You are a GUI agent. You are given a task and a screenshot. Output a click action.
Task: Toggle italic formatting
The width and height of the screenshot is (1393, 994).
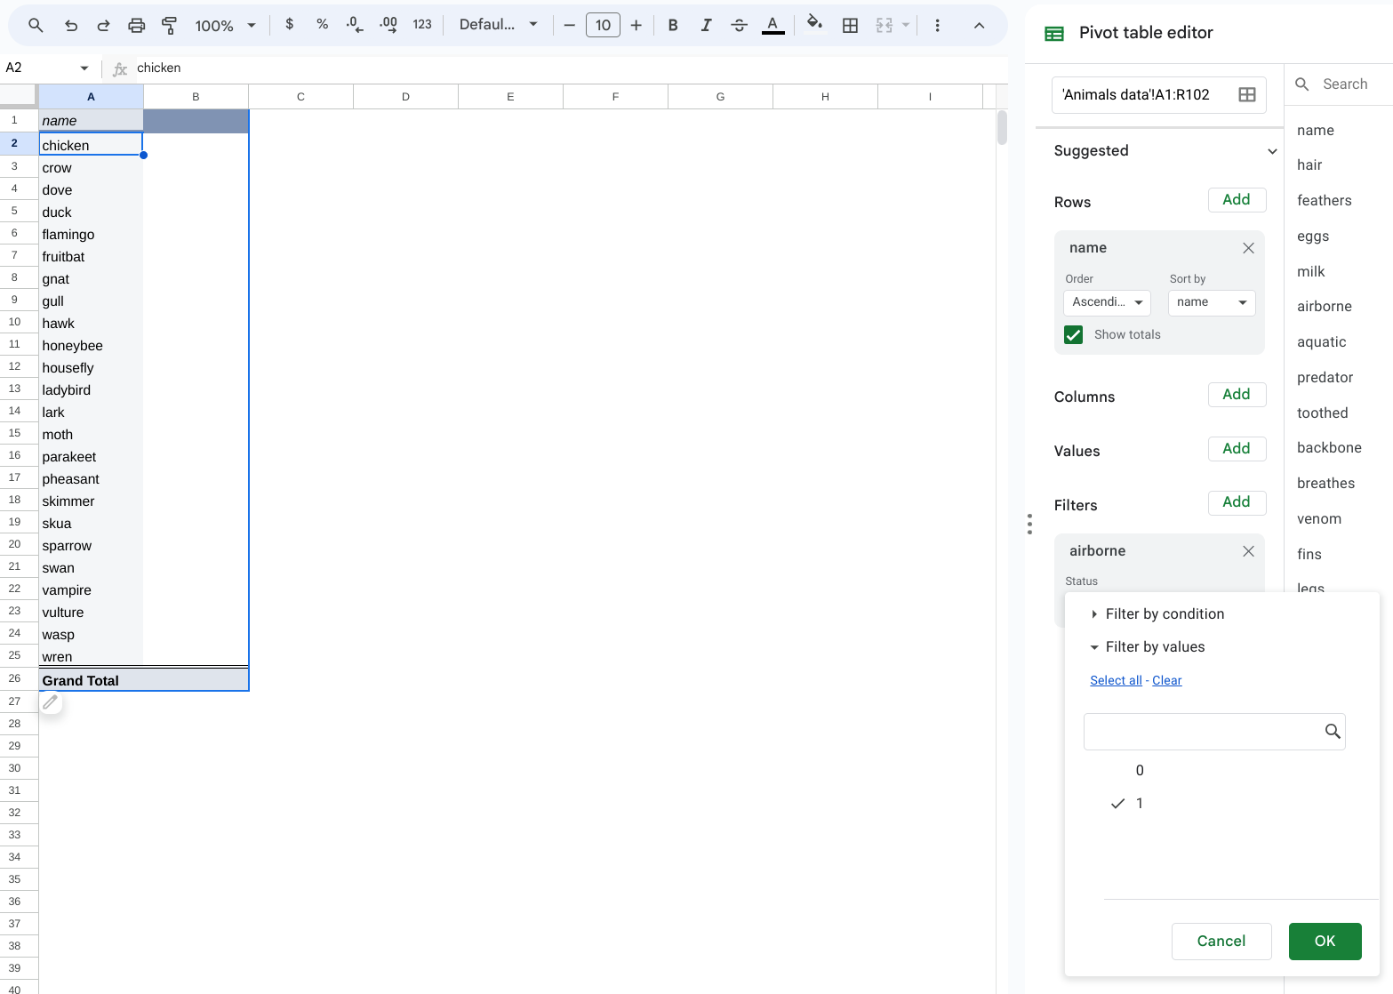tap(706, 26)
